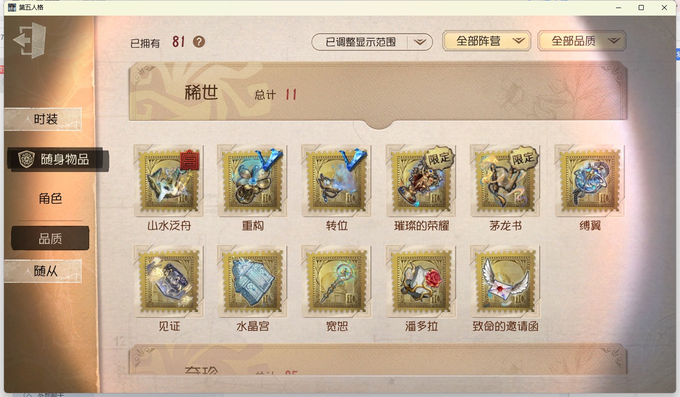Select the 品质 sort button
Screen dimensions: 680x397
50,239
